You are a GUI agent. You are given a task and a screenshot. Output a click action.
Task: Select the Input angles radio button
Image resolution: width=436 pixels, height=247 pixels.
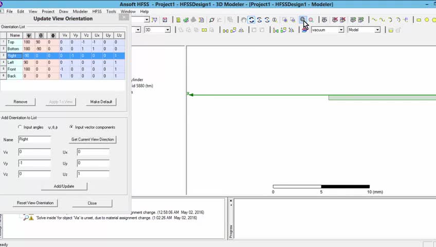[20, 127]
